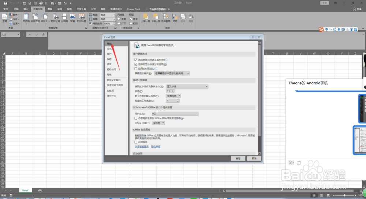Open ScreenTip style (屏幕提示样式) dropdown
Viewport: 366px width, 199px height.
pyautogui.click(x=172, y=74)
